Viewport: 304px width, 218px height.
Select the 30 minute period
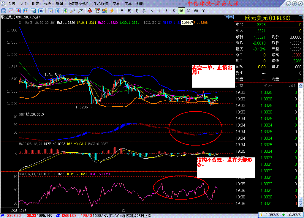click(189, 11)
